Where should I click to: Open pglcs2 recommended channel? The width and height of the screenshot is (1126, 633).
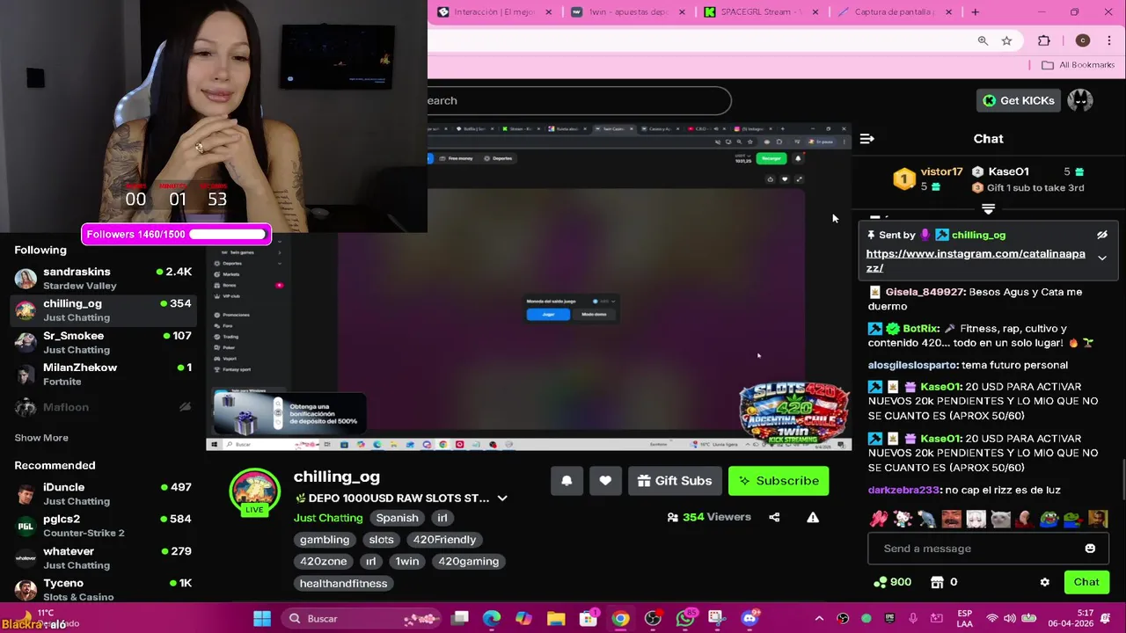point(106,526)
